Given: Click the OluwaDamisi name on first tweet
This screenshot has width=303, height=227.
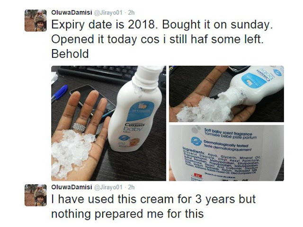Looking at the screenshot, I should (71, 13).
